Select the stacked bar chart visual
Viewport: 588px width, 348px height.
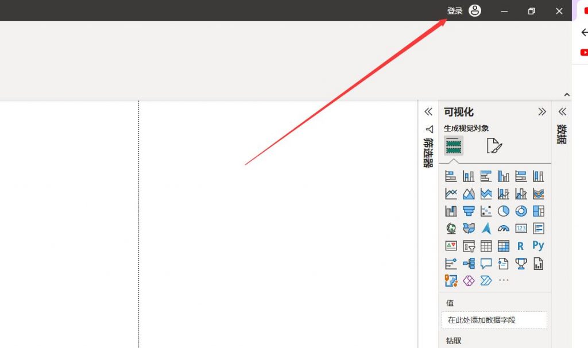pyautogui.click(x=451, y=176)
